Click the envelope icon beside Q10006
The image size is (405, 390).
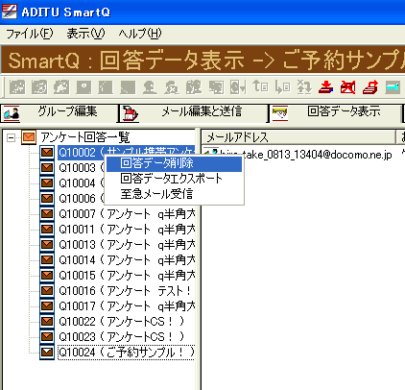[47, 198]
